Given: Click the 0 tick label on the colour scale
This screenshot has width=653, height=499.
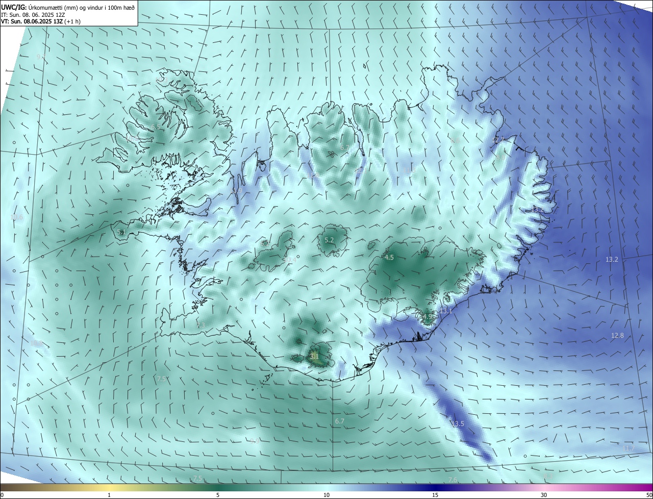Looking at the screenshot, I should pyautogui.click(x=2, y=495).
